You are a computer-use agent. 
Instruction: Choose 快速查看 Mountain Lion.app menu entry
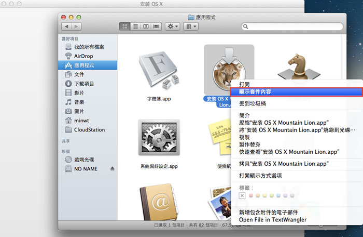coord(297,152)
